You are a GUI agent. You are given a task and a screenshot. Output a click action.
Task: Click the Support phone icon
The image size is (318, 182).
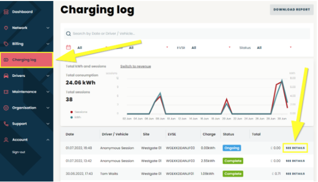click(6, 124)
